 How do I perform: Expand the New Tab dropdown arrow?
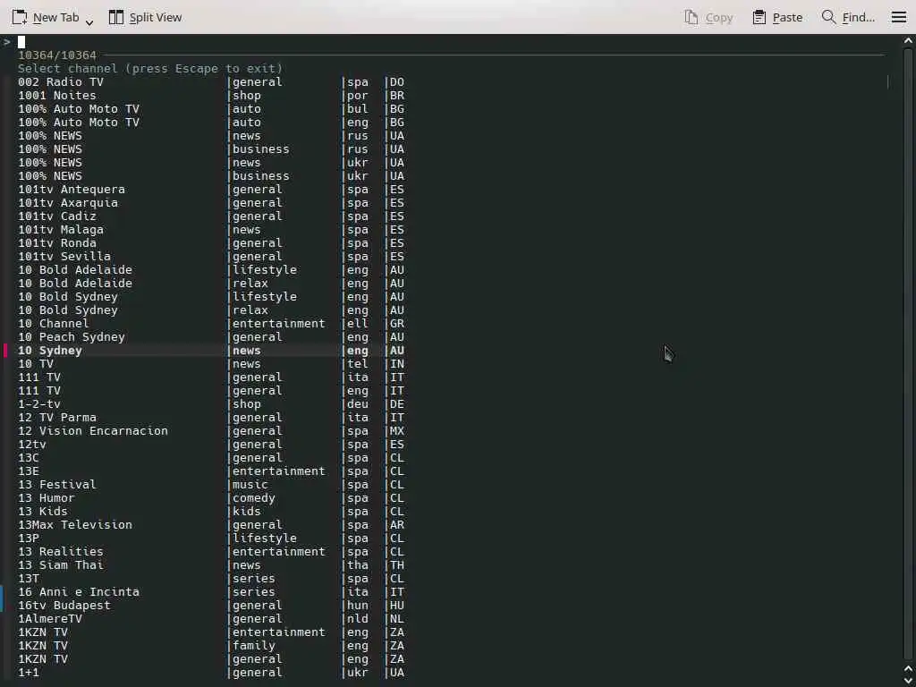point(89,22)
